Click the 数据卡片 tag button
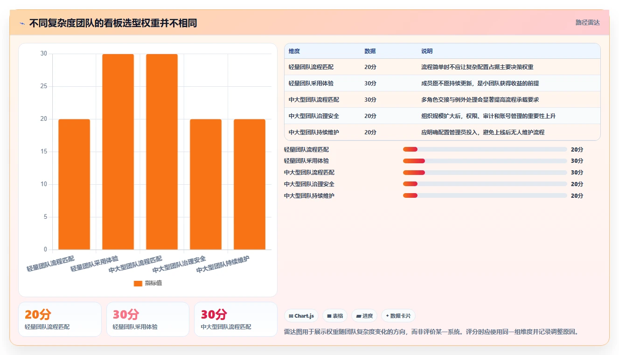 (x=398, y=316)
